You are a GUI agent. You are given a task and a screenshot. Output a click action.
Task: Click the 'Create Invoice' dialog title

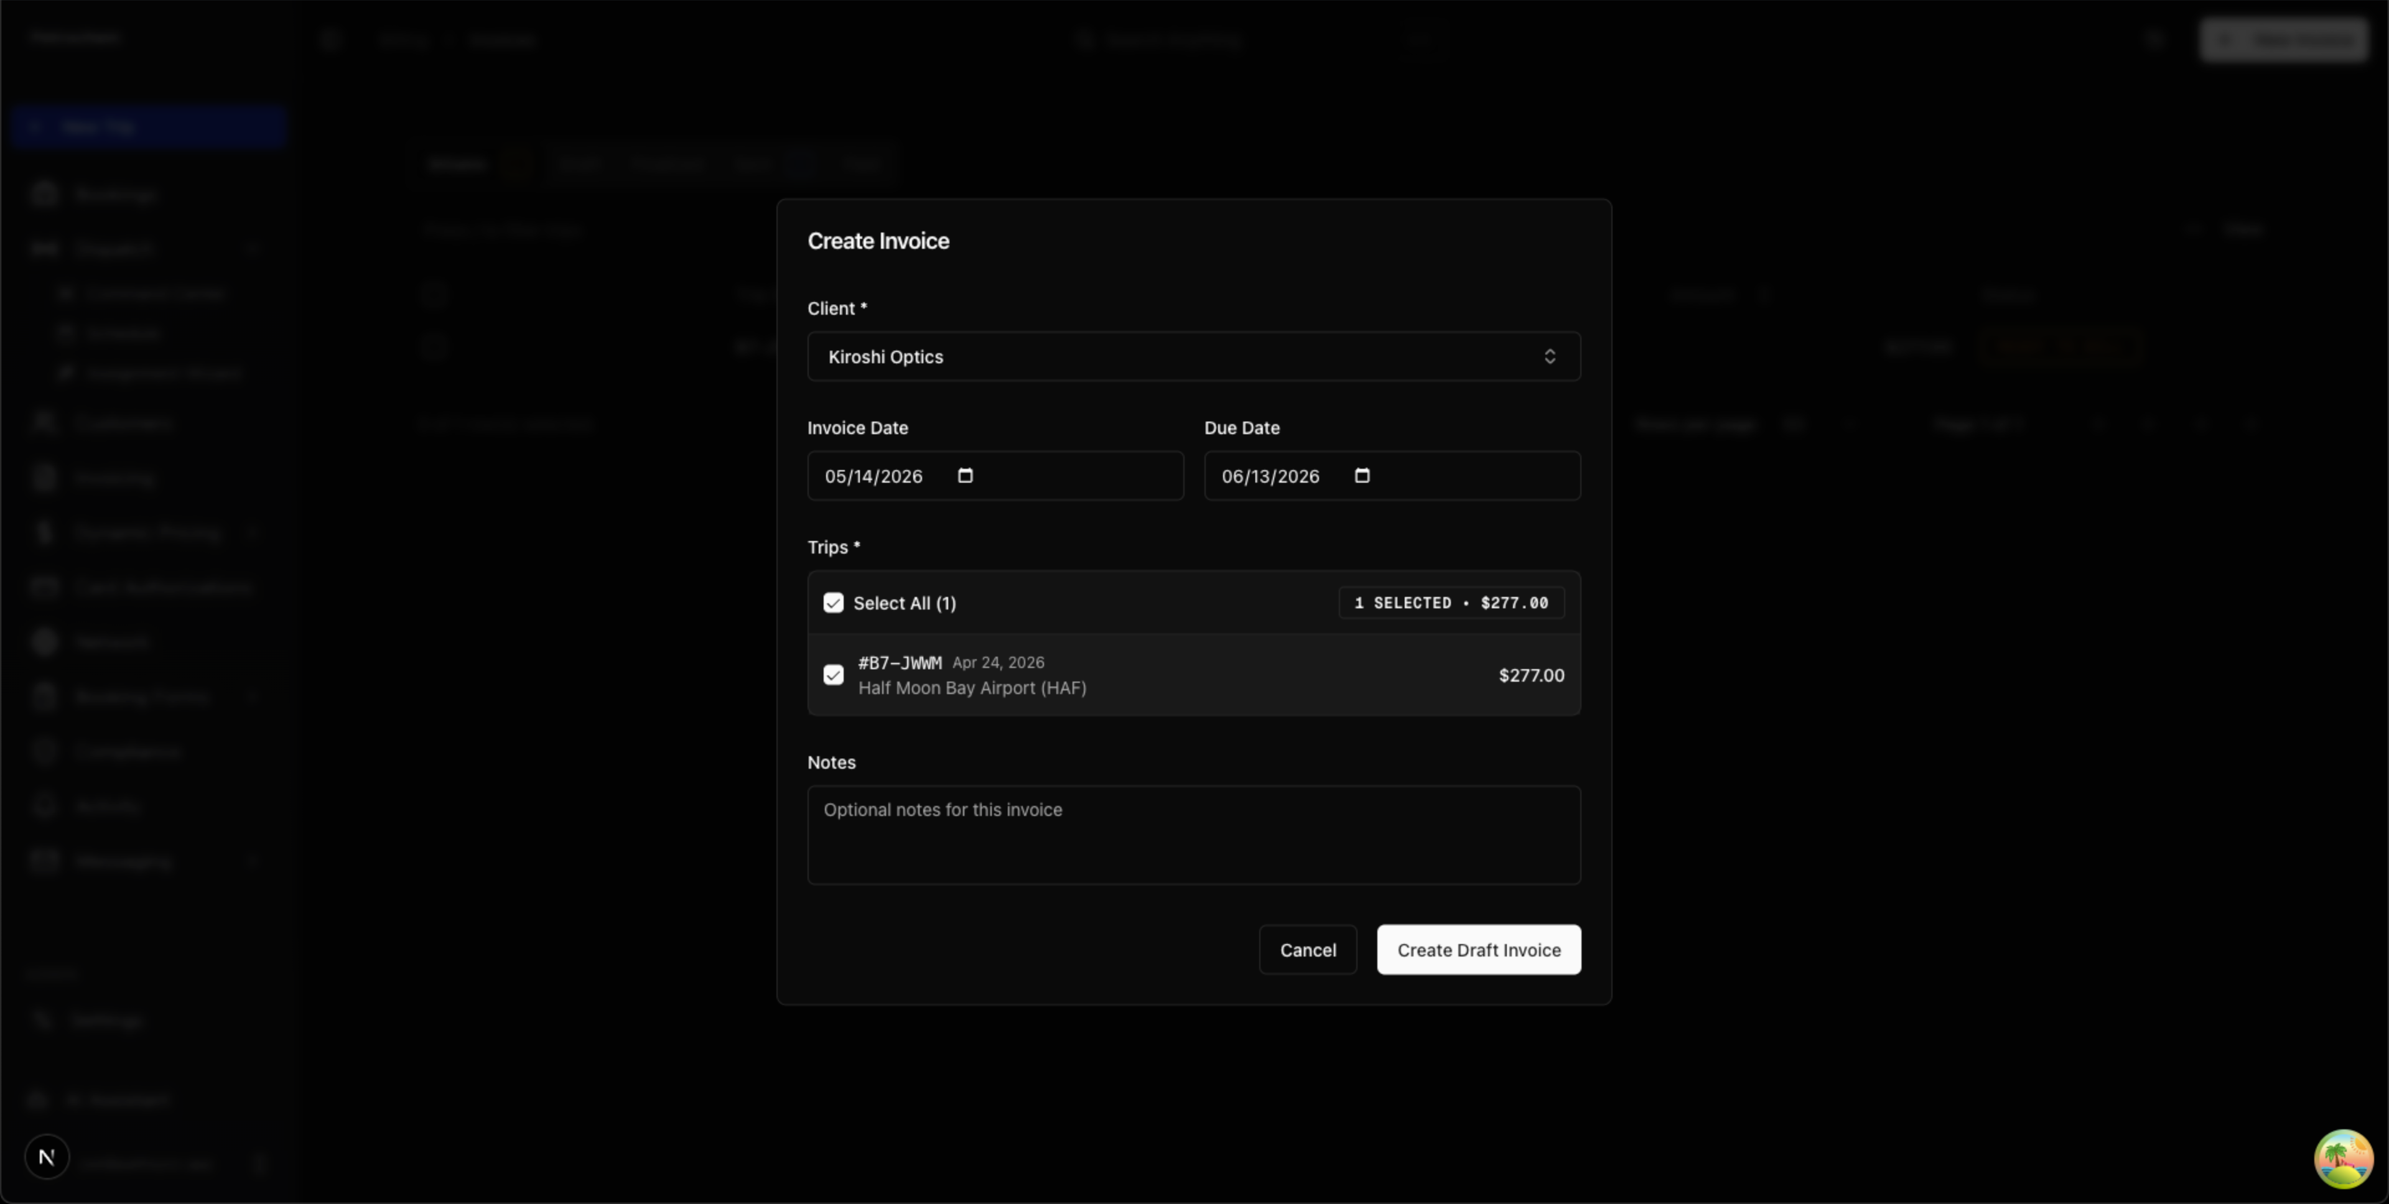click(878, 241)
